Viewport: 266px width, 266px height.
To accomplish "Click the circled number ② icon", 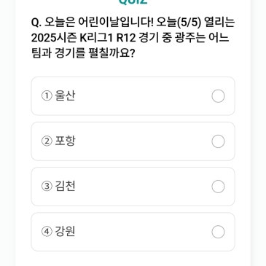I will [47, 141].
